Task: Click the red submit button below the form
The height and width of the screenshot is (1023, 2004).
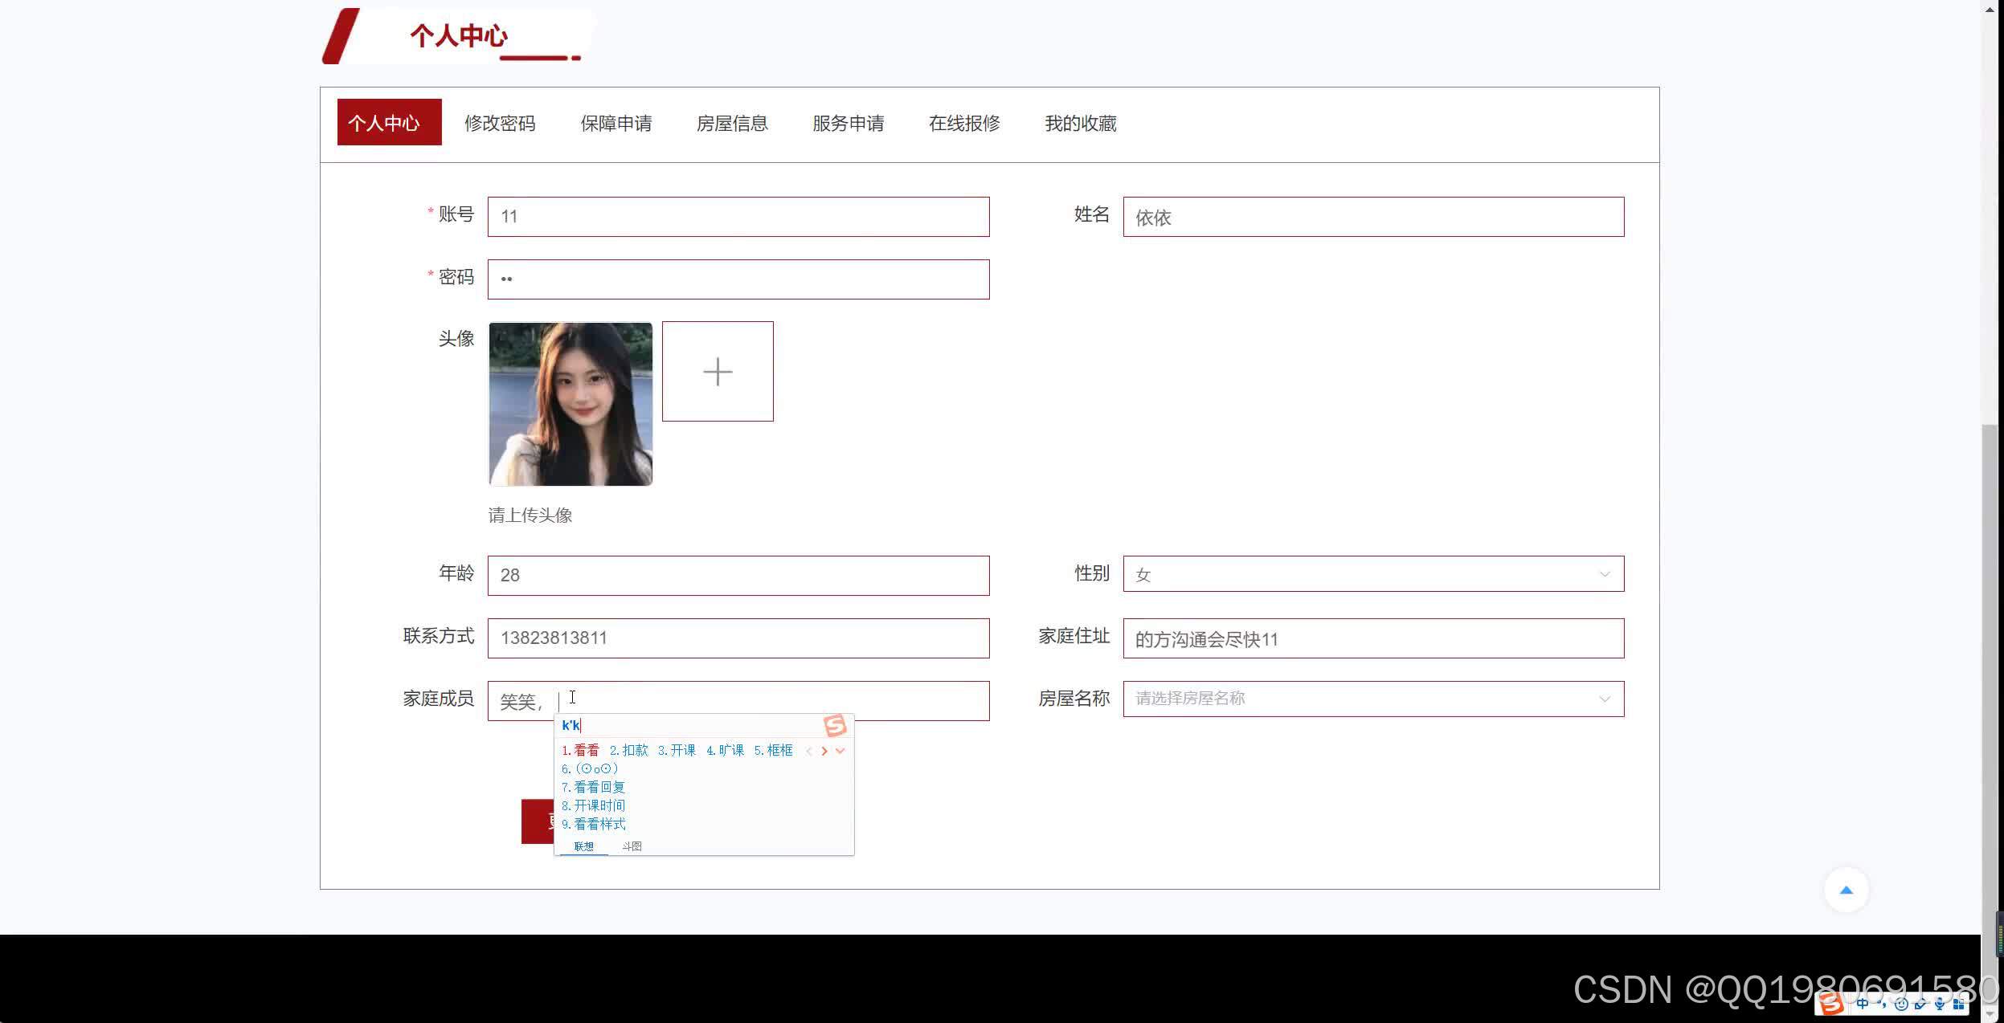Action: (x=540, y=821)
